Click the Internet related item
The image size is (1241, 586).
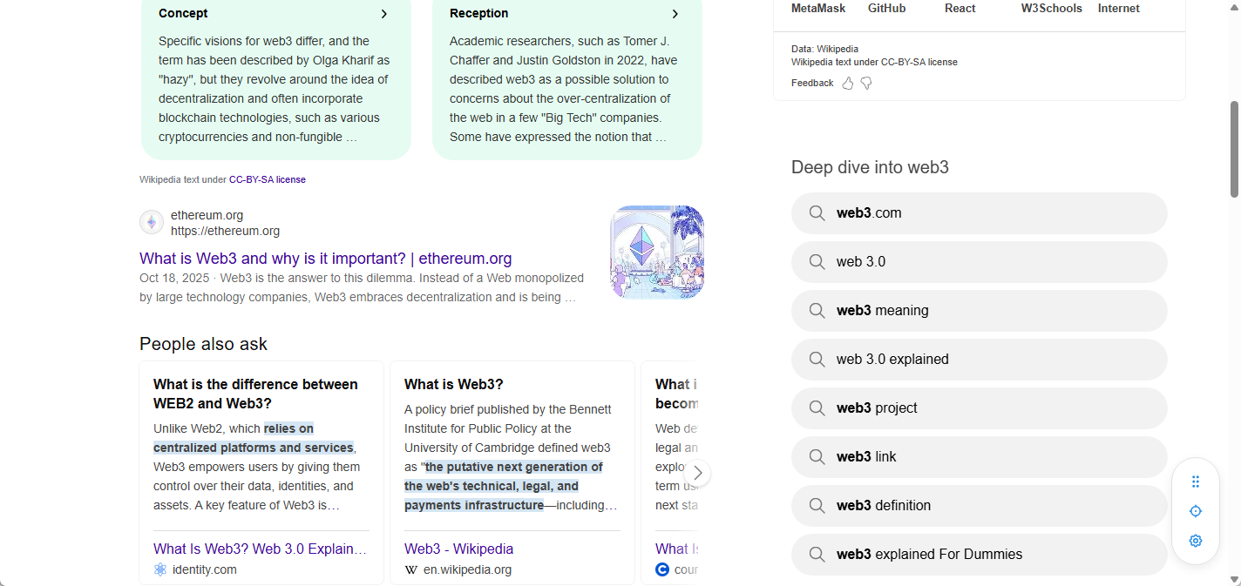pyautogui.click(x=1119, y=9)
